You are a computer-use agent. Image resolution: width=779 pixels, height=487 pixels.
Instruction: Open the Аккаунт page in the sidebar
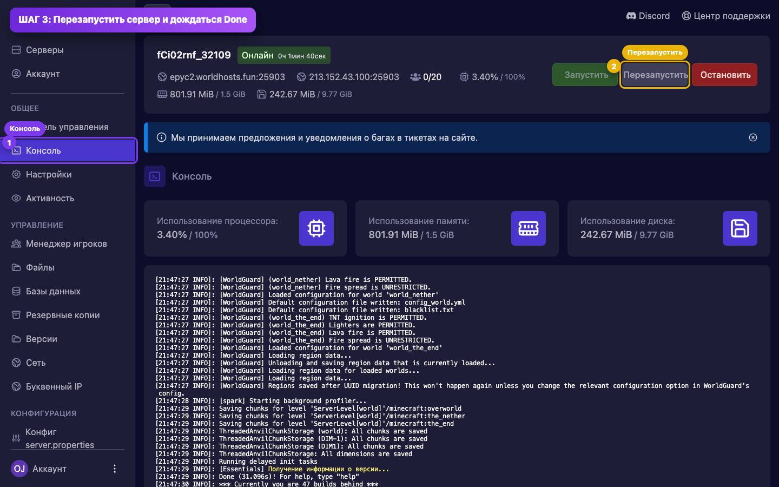(x=68, y=74)
